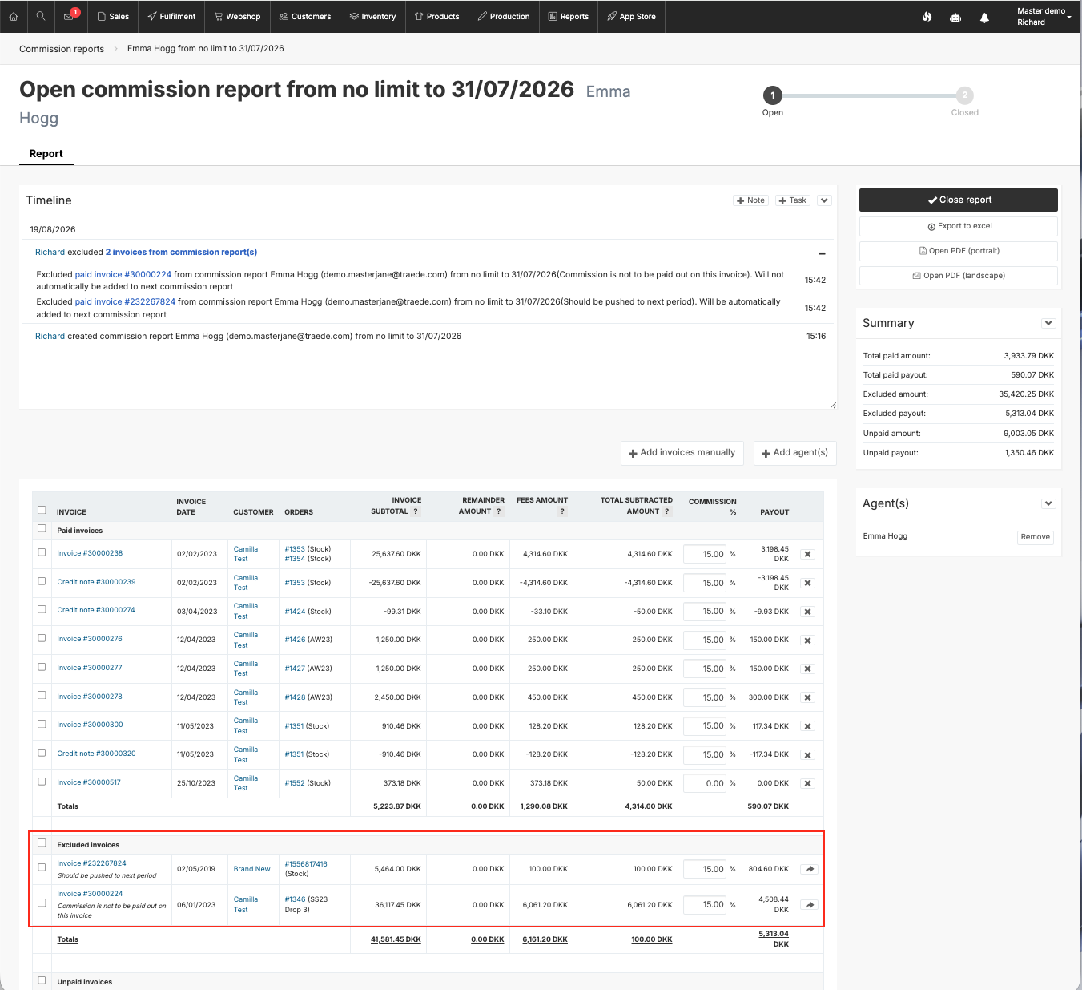Select checkbox for Invoice #30000276

(42, 638)
